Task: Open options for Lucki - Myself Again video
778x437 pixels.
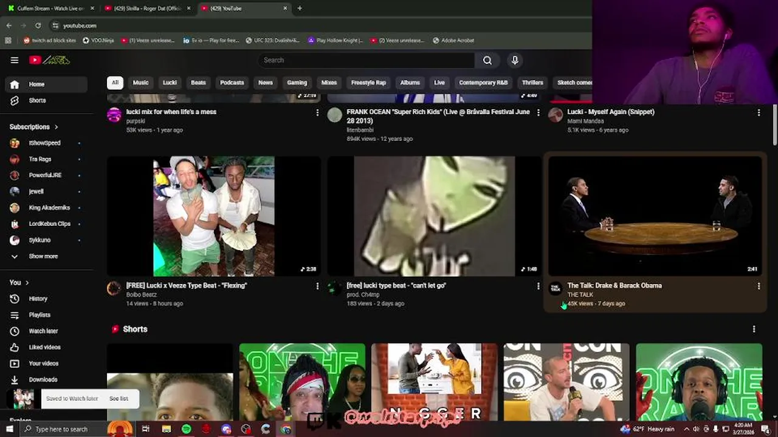Action: (759, 112)
